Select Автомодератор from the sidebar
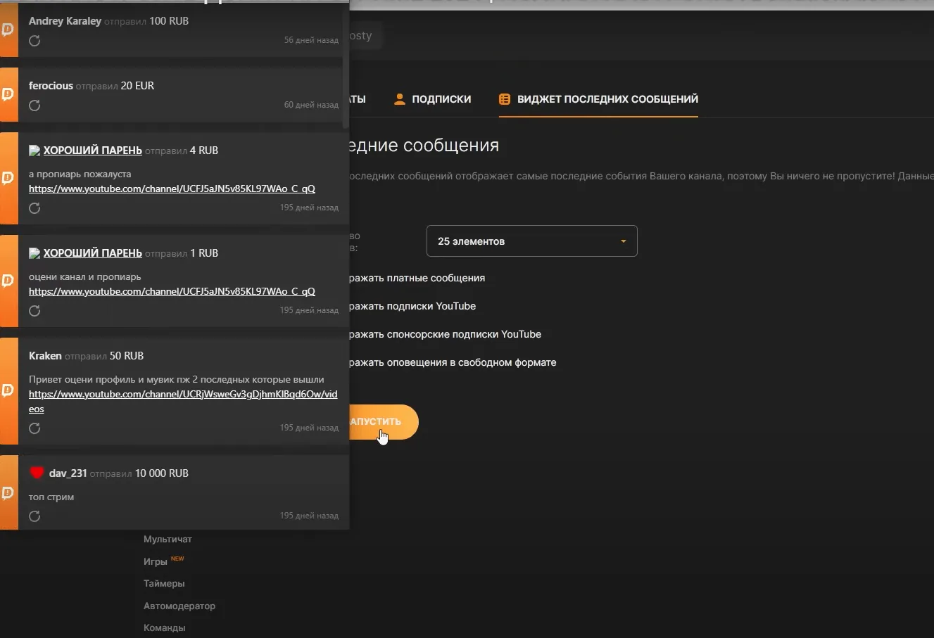This screenshot has height=638, width=934. pos(180,606)
